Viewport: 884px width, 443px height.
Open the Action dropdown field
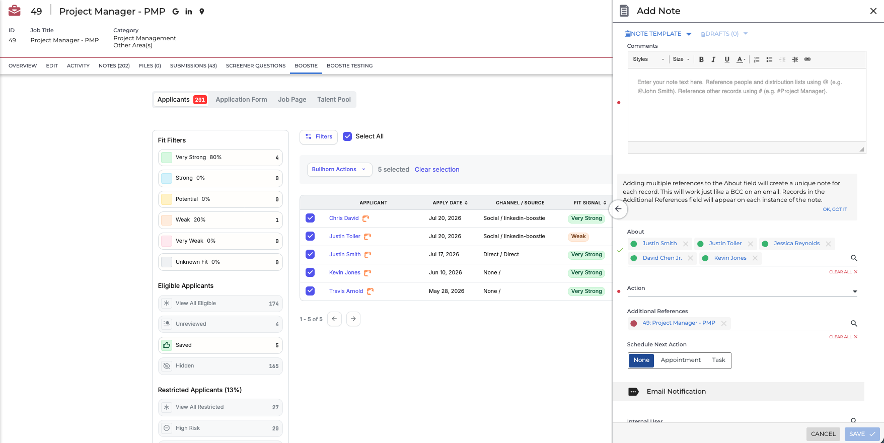click(742, 289)
